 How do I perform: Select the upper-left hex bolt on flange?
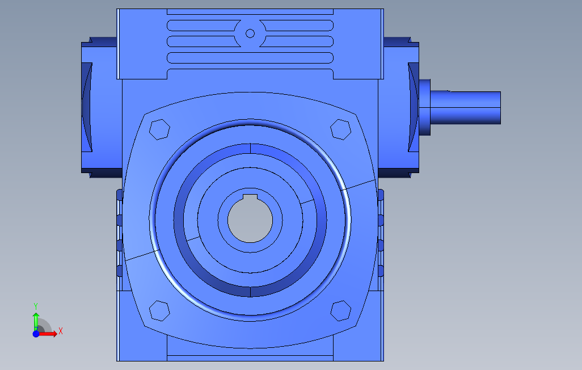[159, 129]
